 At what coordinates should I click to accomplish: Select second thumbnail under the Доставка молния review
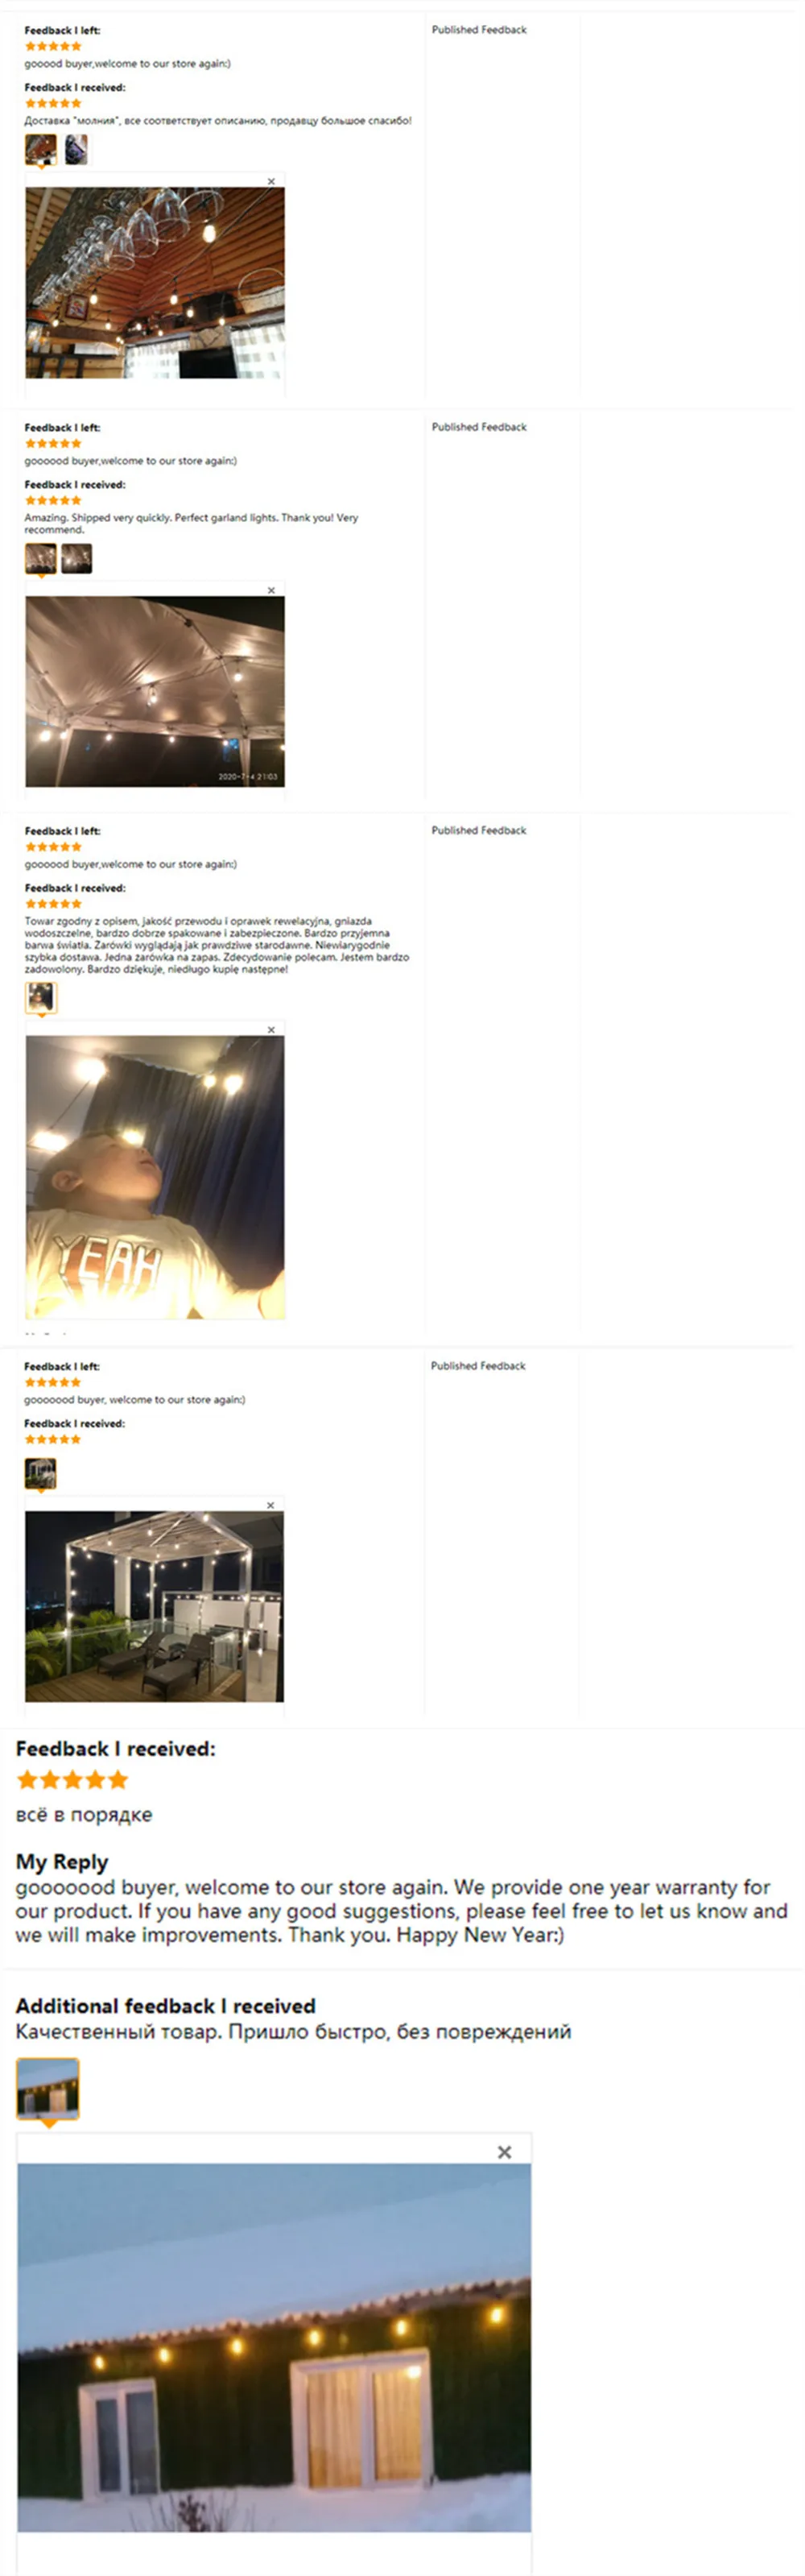(x=76, y=150)
